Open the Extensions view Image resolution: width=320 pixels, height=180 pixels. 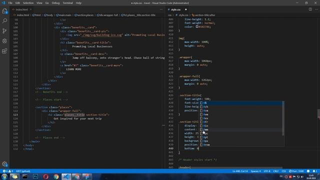[4, 51]
